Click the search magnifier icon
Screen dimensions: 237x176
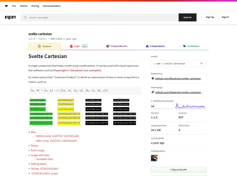click(x=25, y=17)
